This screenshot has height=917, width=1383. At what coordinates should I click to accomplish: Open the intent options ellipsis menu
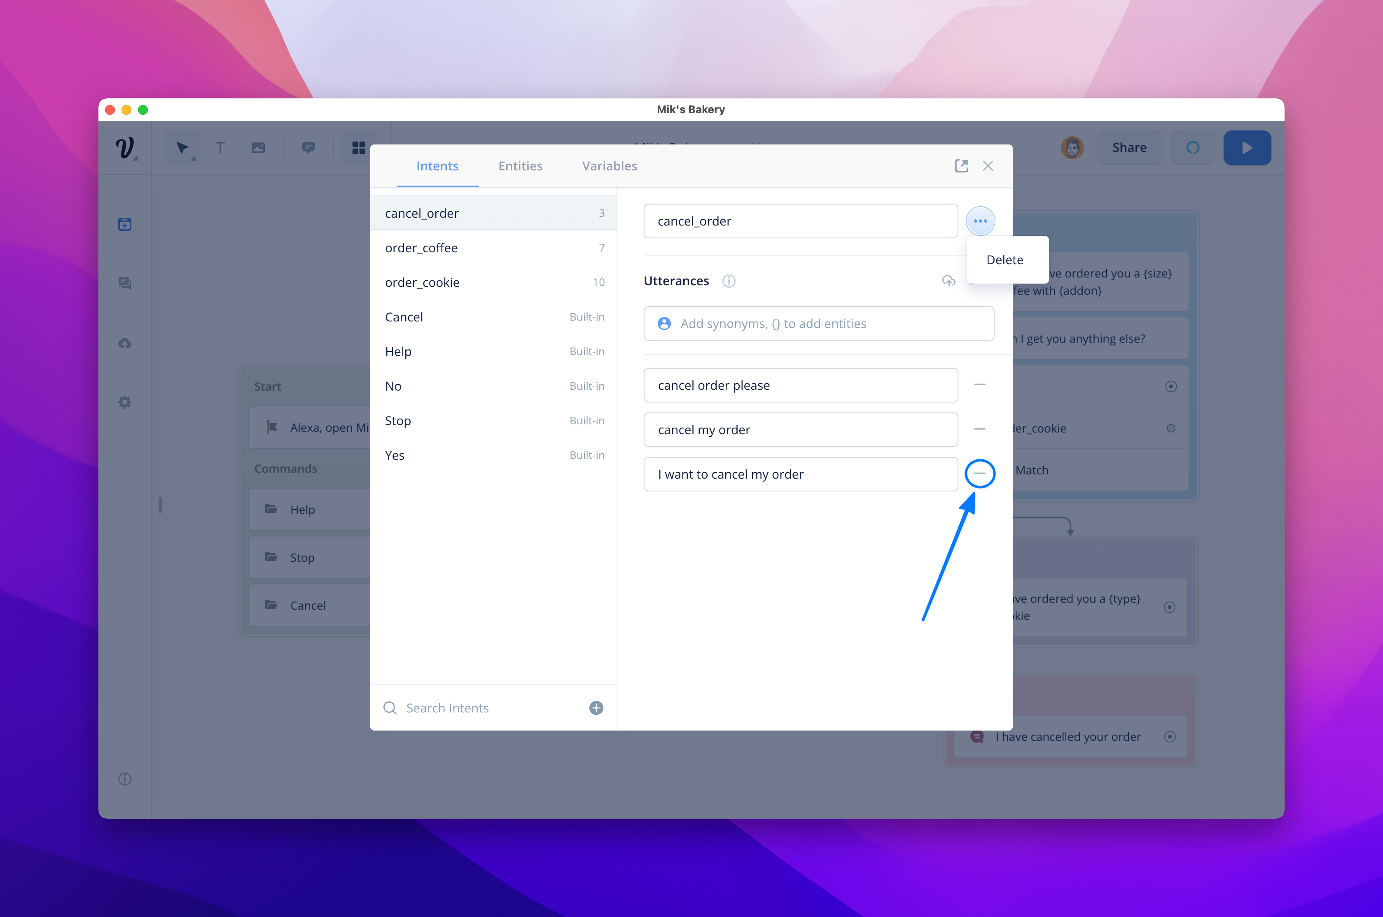click(981, 221)
